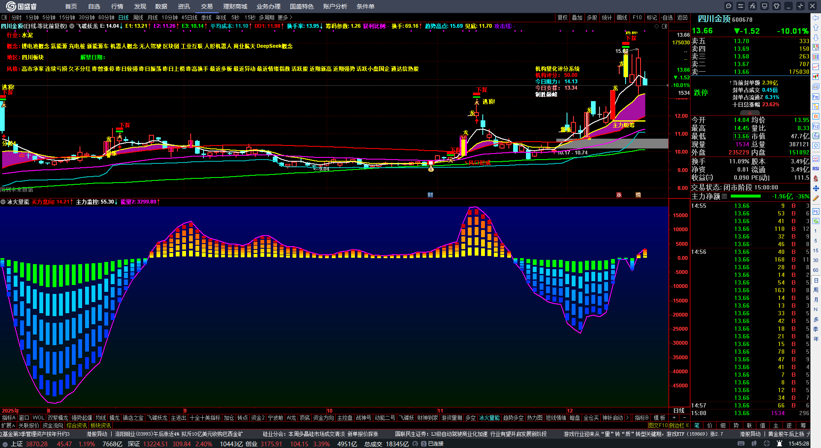Viewport: 821px width, 448px height.
Task: Select the 冰火量能 indicator tab
Action: pos(489,418)
